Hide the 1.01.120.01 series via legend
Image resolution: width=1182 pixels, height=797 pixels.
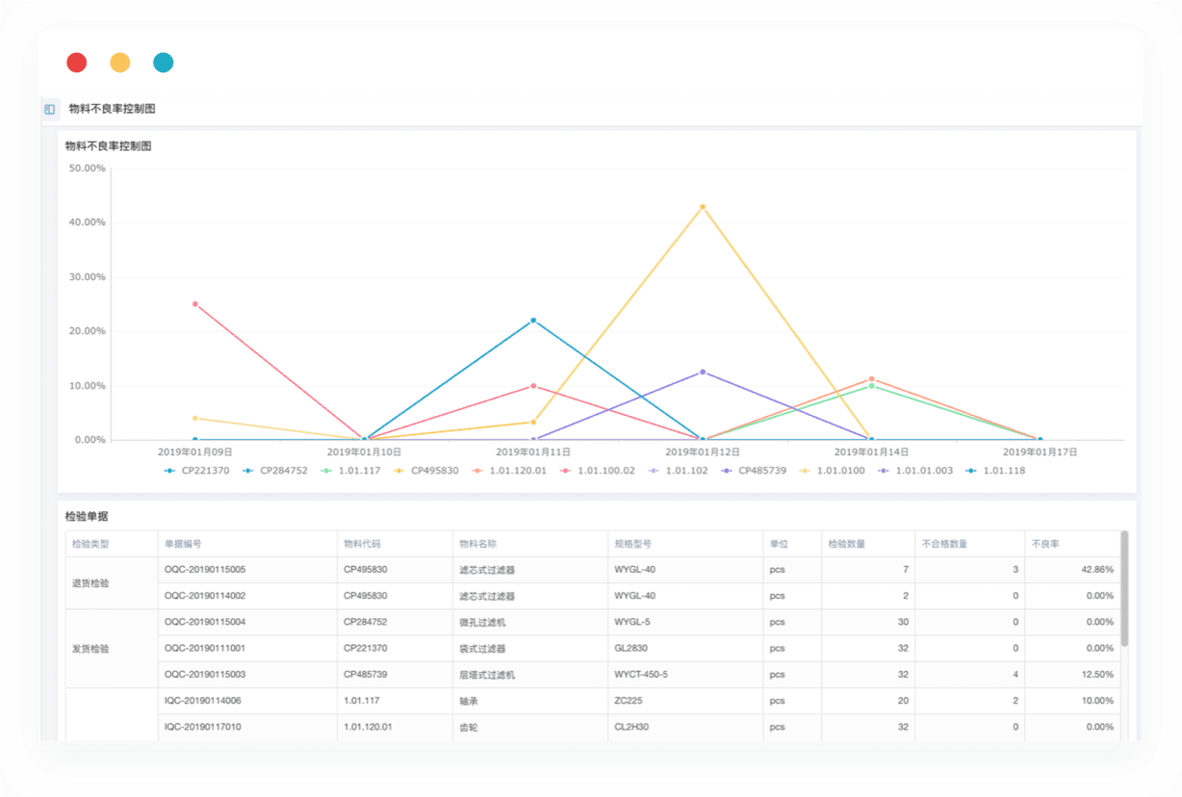[508, 471]
